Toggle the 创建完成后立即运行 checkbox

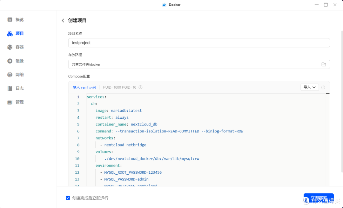(68, 198)
